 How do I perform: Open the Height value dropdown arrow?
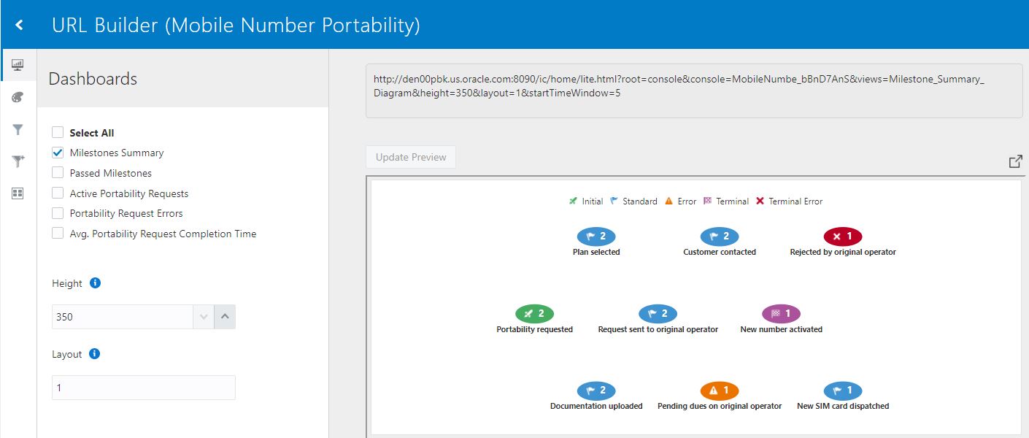click(204, 316)
